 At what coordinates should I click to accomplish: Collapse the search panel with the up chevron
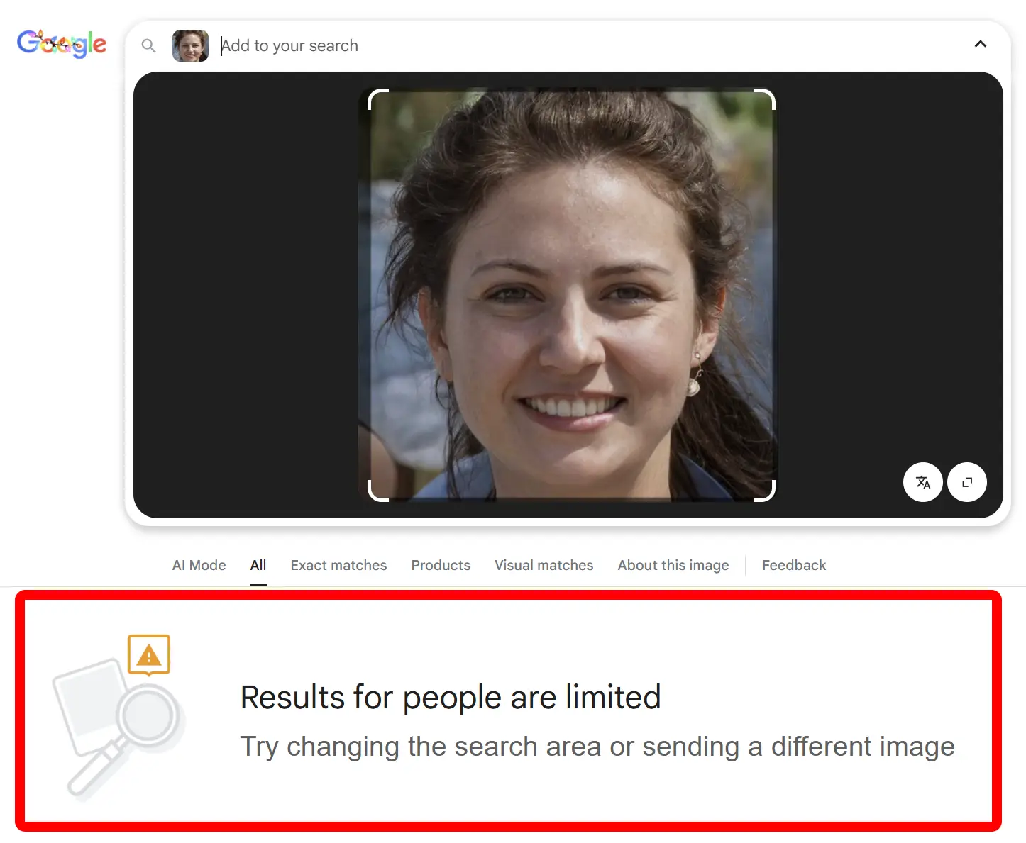tap(981, 44)
